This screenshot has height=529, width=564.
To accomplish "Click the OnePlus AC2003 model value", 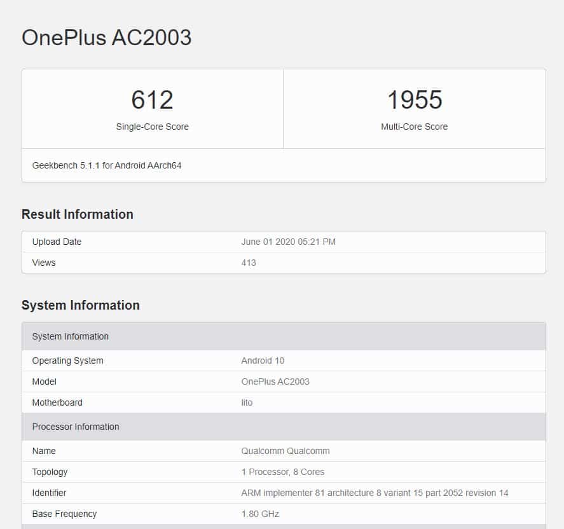I will (x=275, y=381).
